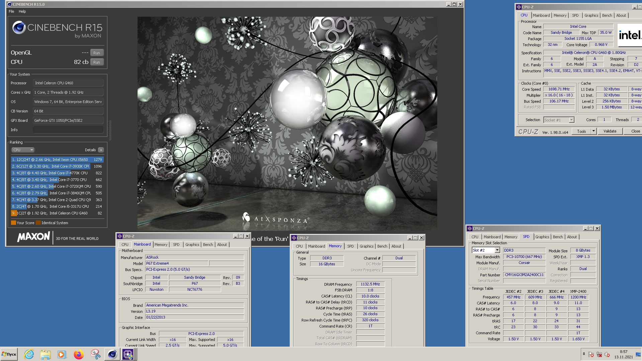Click the CPU-Z CPU window title icon
This screenshot has height=361, width=642.
tap(519, 7)
